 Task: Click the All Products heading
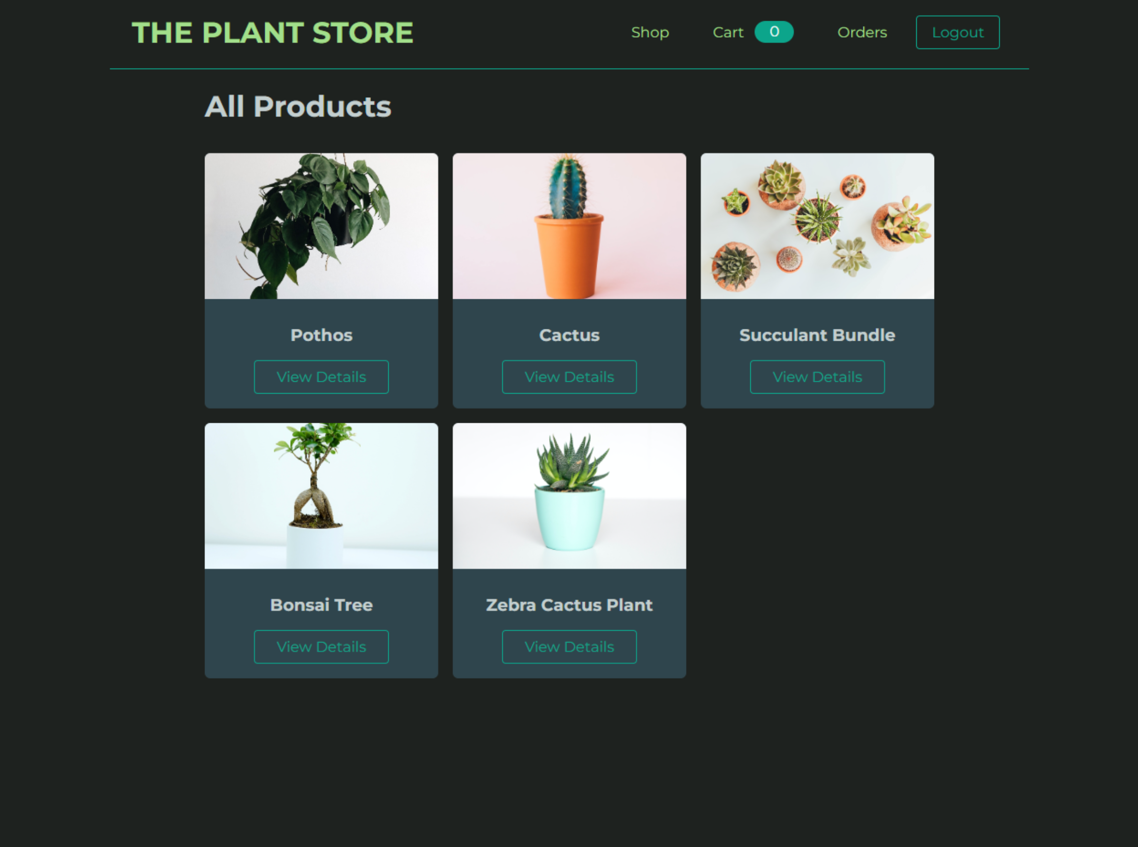(298, 107)
